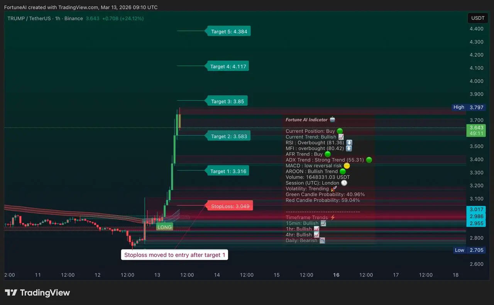This screenshot has width=494, height=305.
Task: Click the '15min: Bullish' text
Action: tap(302, 223)
